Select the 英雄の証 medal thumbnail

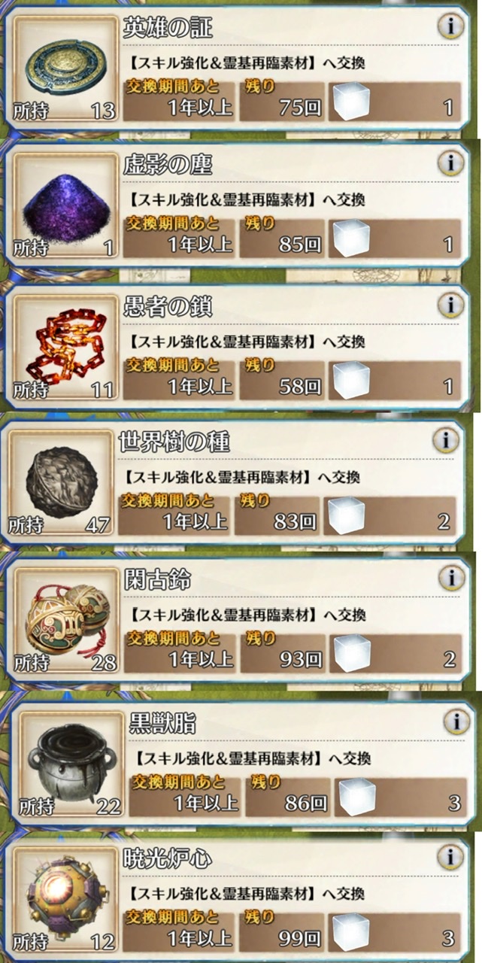(64, 69)
